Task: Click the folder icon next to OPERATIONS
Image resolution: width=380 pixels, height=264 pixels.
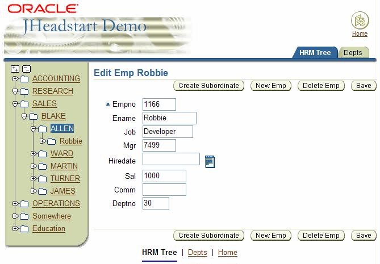Action: tap(24, 204)
